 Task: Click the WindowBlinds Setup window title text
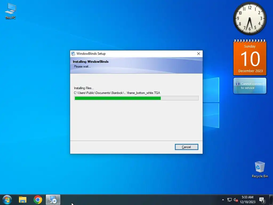coord(91,54)
